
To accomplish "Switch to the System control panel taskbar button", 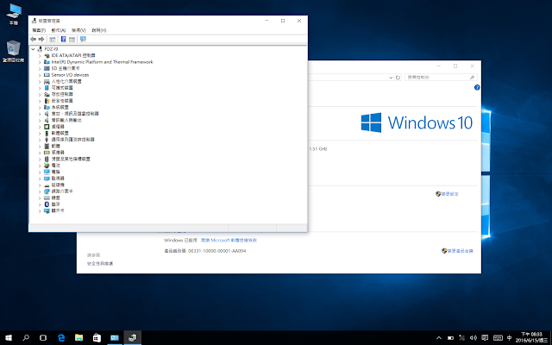I will (115, 338).
